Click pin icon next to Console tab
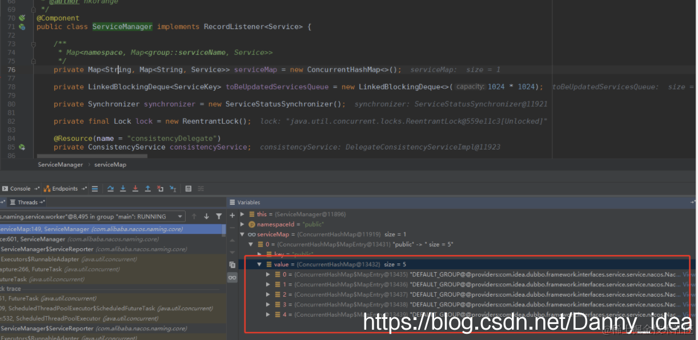The width and height of the screenshot is (698, 340). point(37,189)
